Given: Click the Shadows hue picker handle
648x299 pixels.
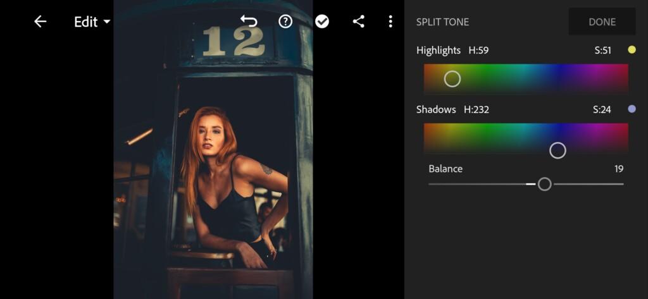Looking at the screenshot, I should click(558, 150).
